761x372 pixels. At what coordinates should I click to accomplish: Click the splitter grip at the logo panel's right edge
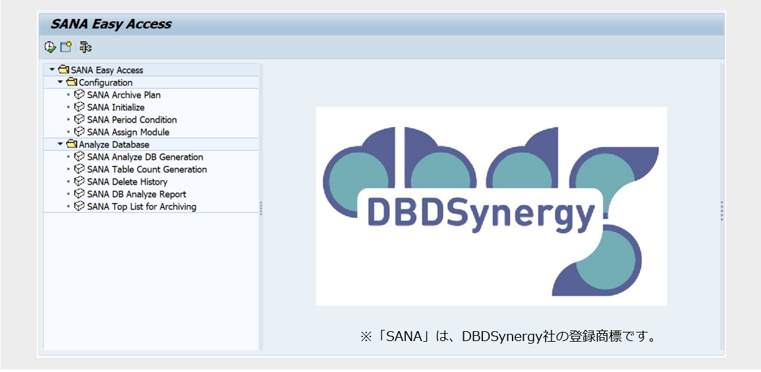click(x=722, y=211)
